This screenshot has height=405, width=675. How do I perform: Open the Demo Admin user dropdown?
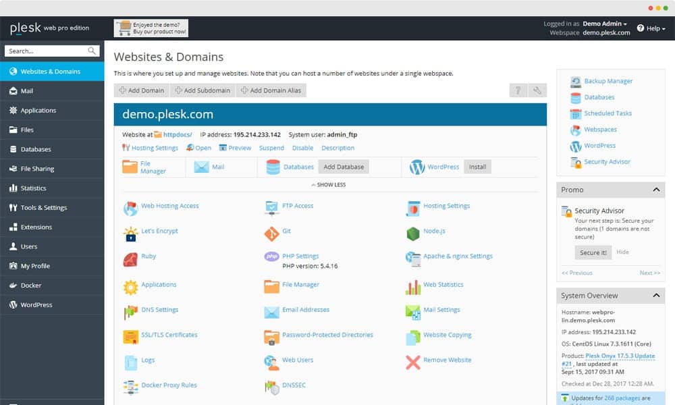(x=605, y=24)
